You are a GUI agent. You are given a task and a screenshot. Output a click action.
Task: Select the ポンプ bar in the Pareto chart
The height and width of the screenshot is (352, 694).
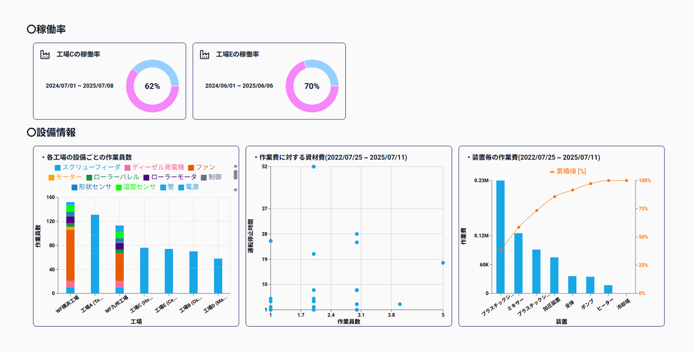point(590,285)
